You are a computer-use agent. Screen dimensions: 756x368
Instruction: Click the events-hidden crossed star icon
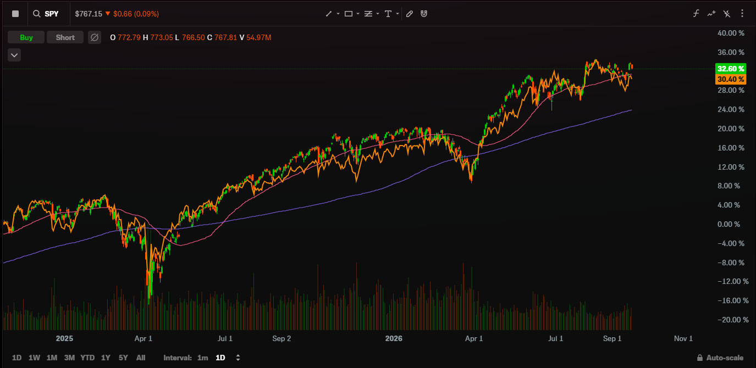coord(727,14)
